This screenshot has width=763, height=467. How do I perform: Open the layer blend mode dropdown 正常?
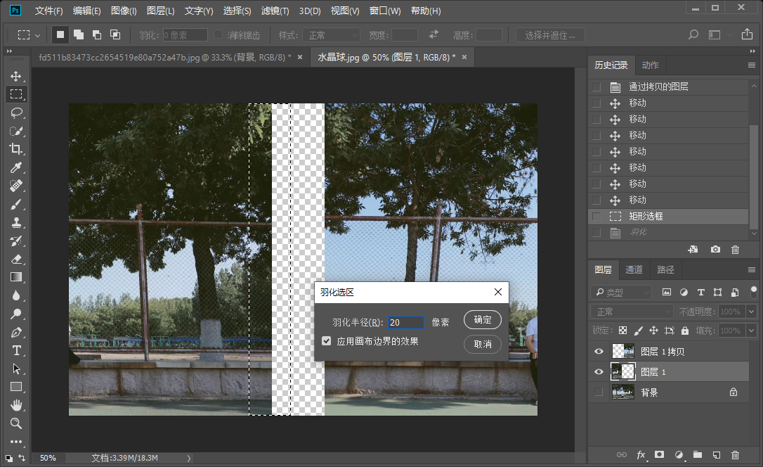pos(632,312)
